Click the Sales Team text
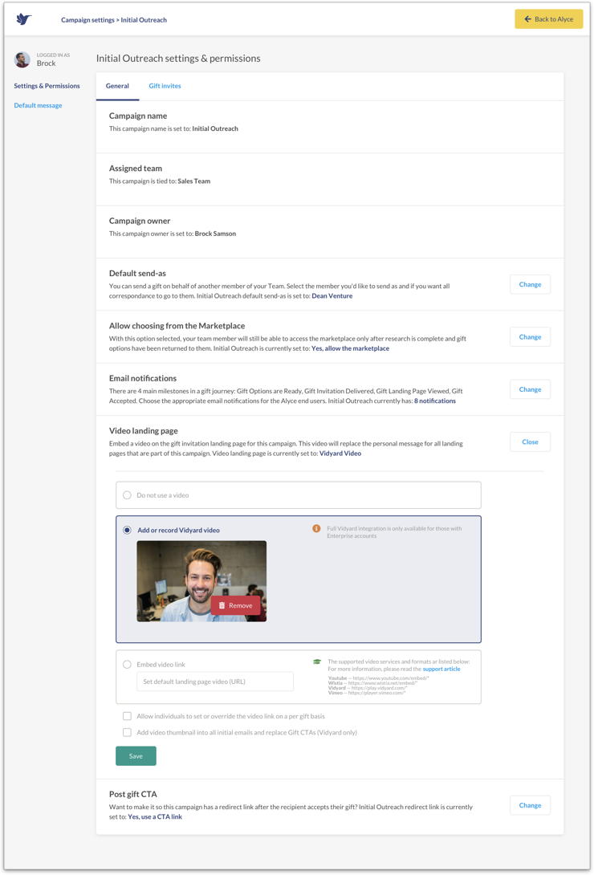The height and width of the screenshot is (875, 594). tap(194, 181)
